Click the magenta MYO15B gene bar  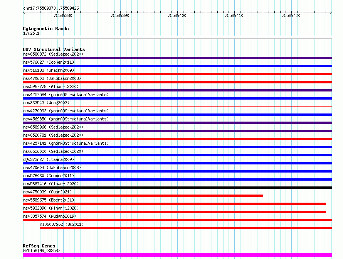pos(177,255)
